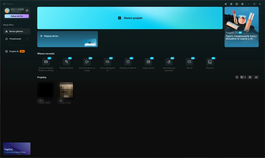This screenshot has height=158, width=265.
Task: Click Zamiana długich filmów na shorty icon
Action: [x=46, y=62]
